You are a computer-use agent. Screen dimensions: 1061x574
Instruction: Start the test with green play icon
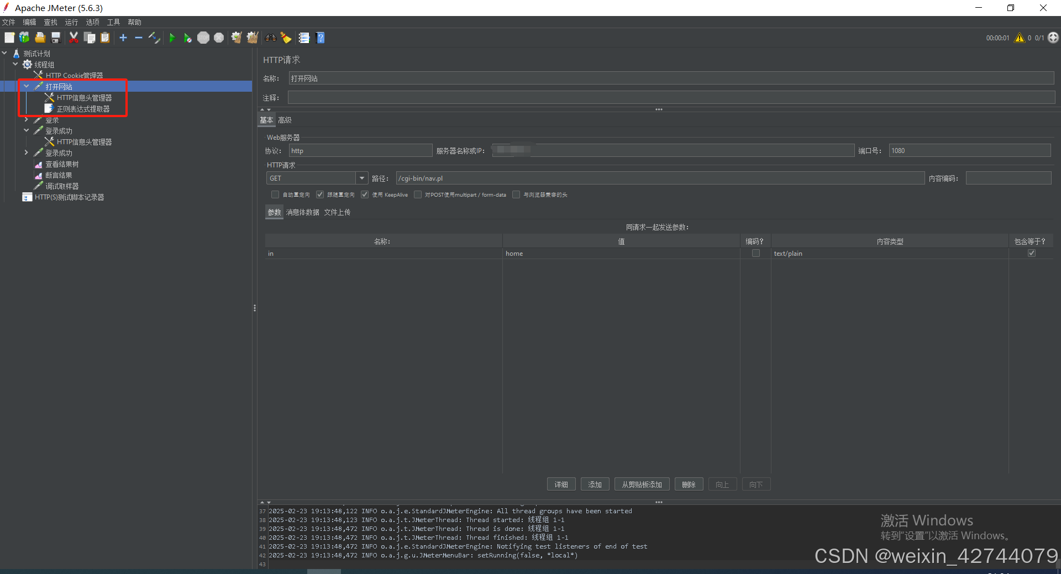pyautogui.click(x=172, y=38)
